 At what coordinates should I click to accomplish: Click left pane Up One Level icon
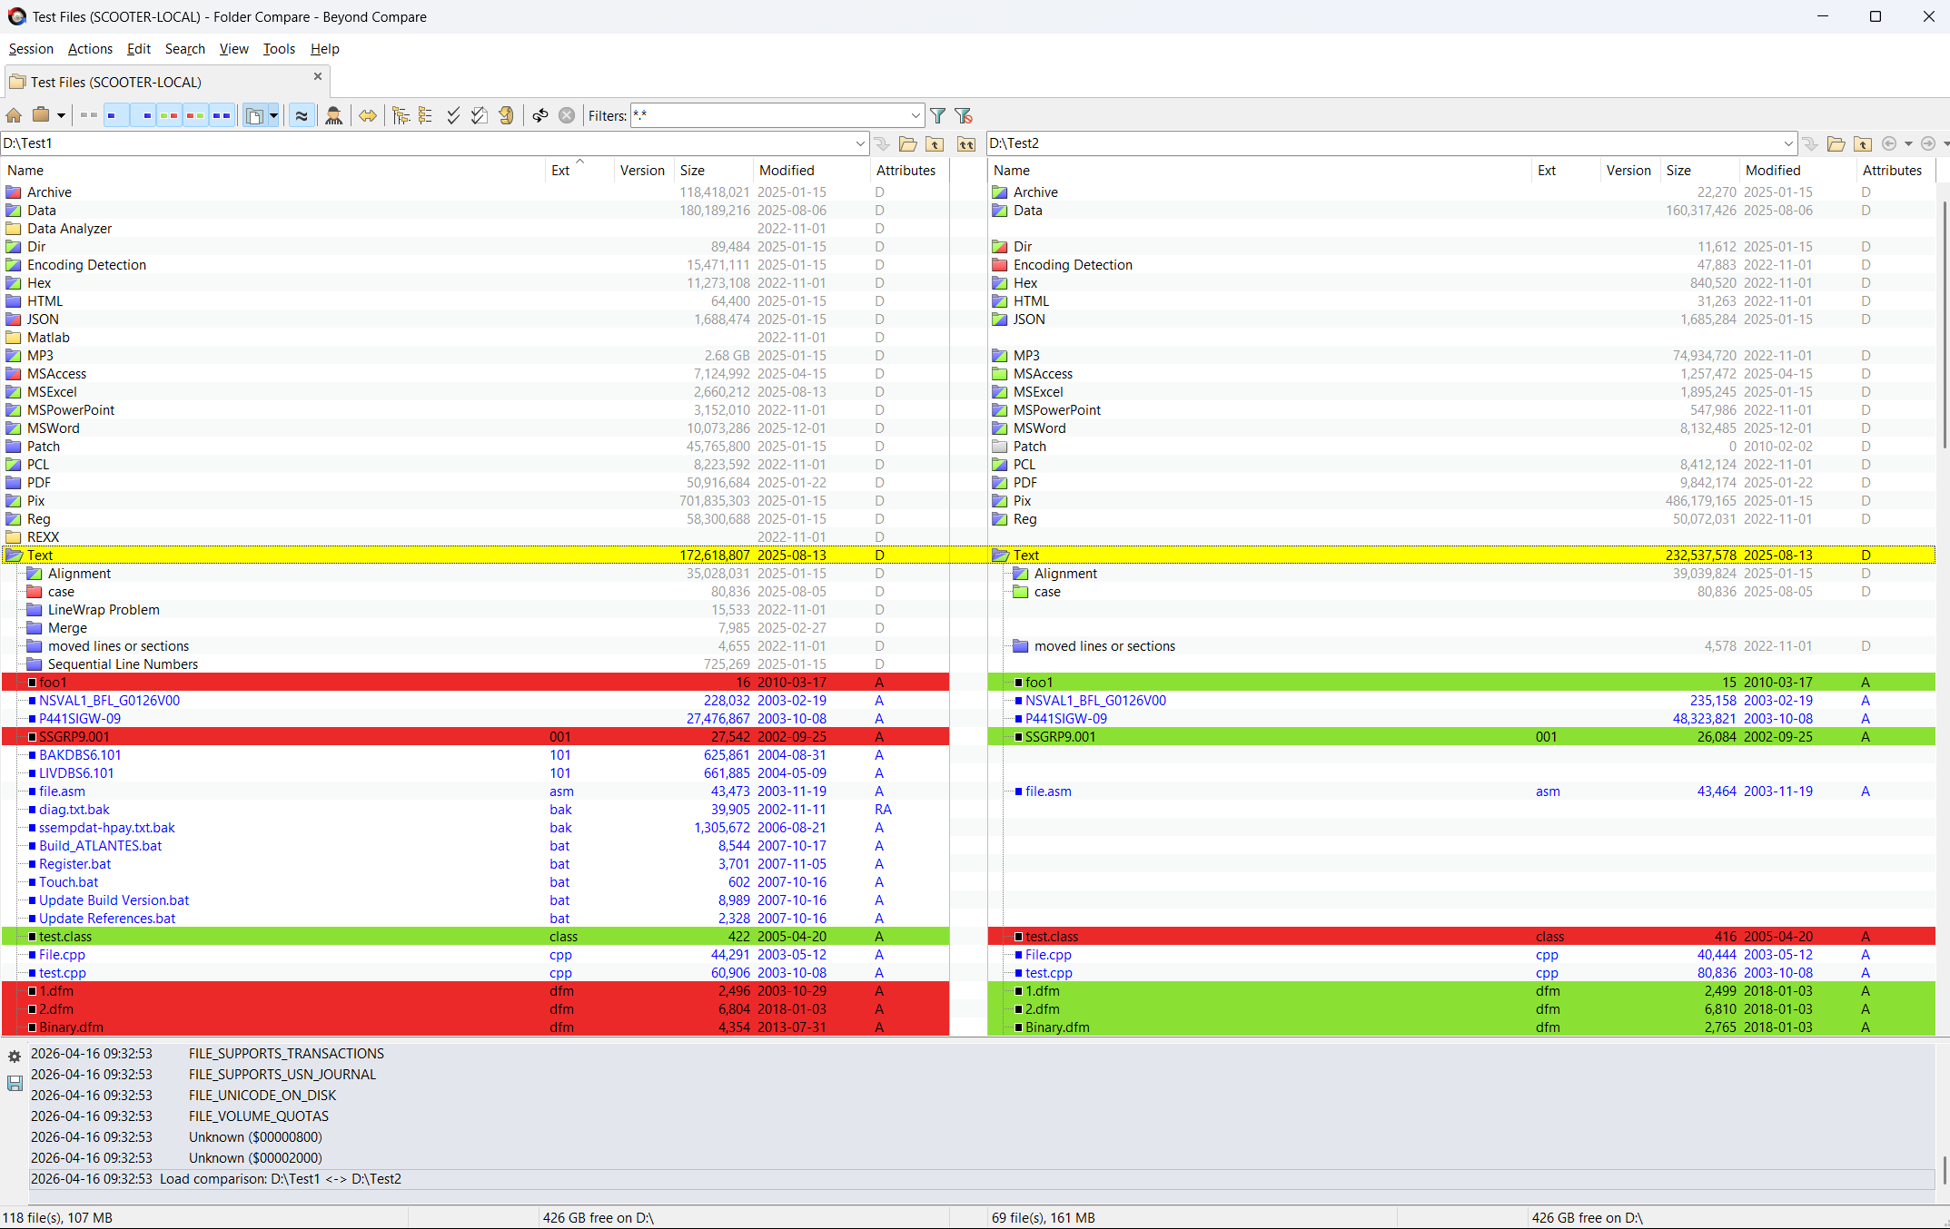(x=935, y=143)
